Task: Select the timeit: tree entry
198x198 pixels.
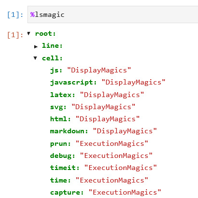Action: (104, 168)
